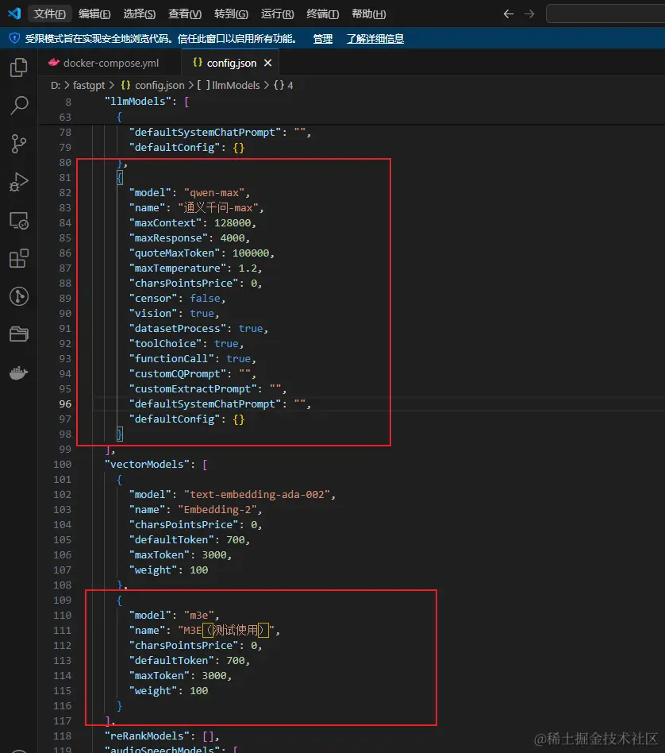The width and height of the screenshot is (665, 753).
Task: Open the 终端(T) menu
Action: [x=322, y=14]
